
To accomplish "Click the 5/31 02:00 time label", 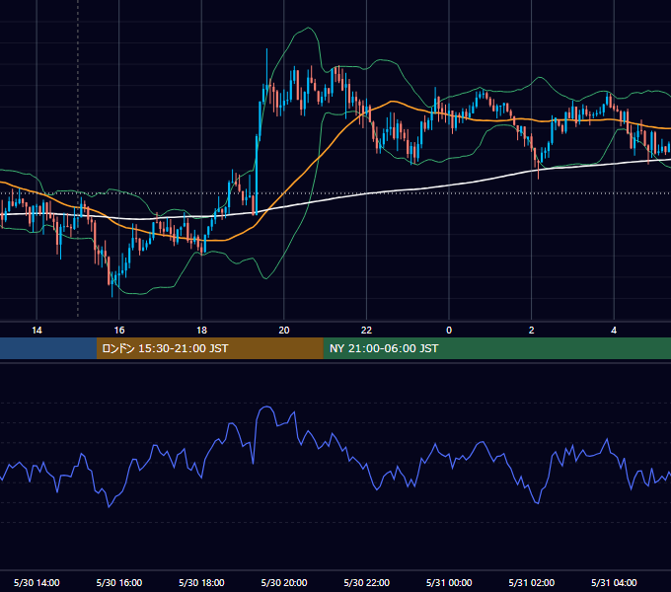I will point(532,582).
